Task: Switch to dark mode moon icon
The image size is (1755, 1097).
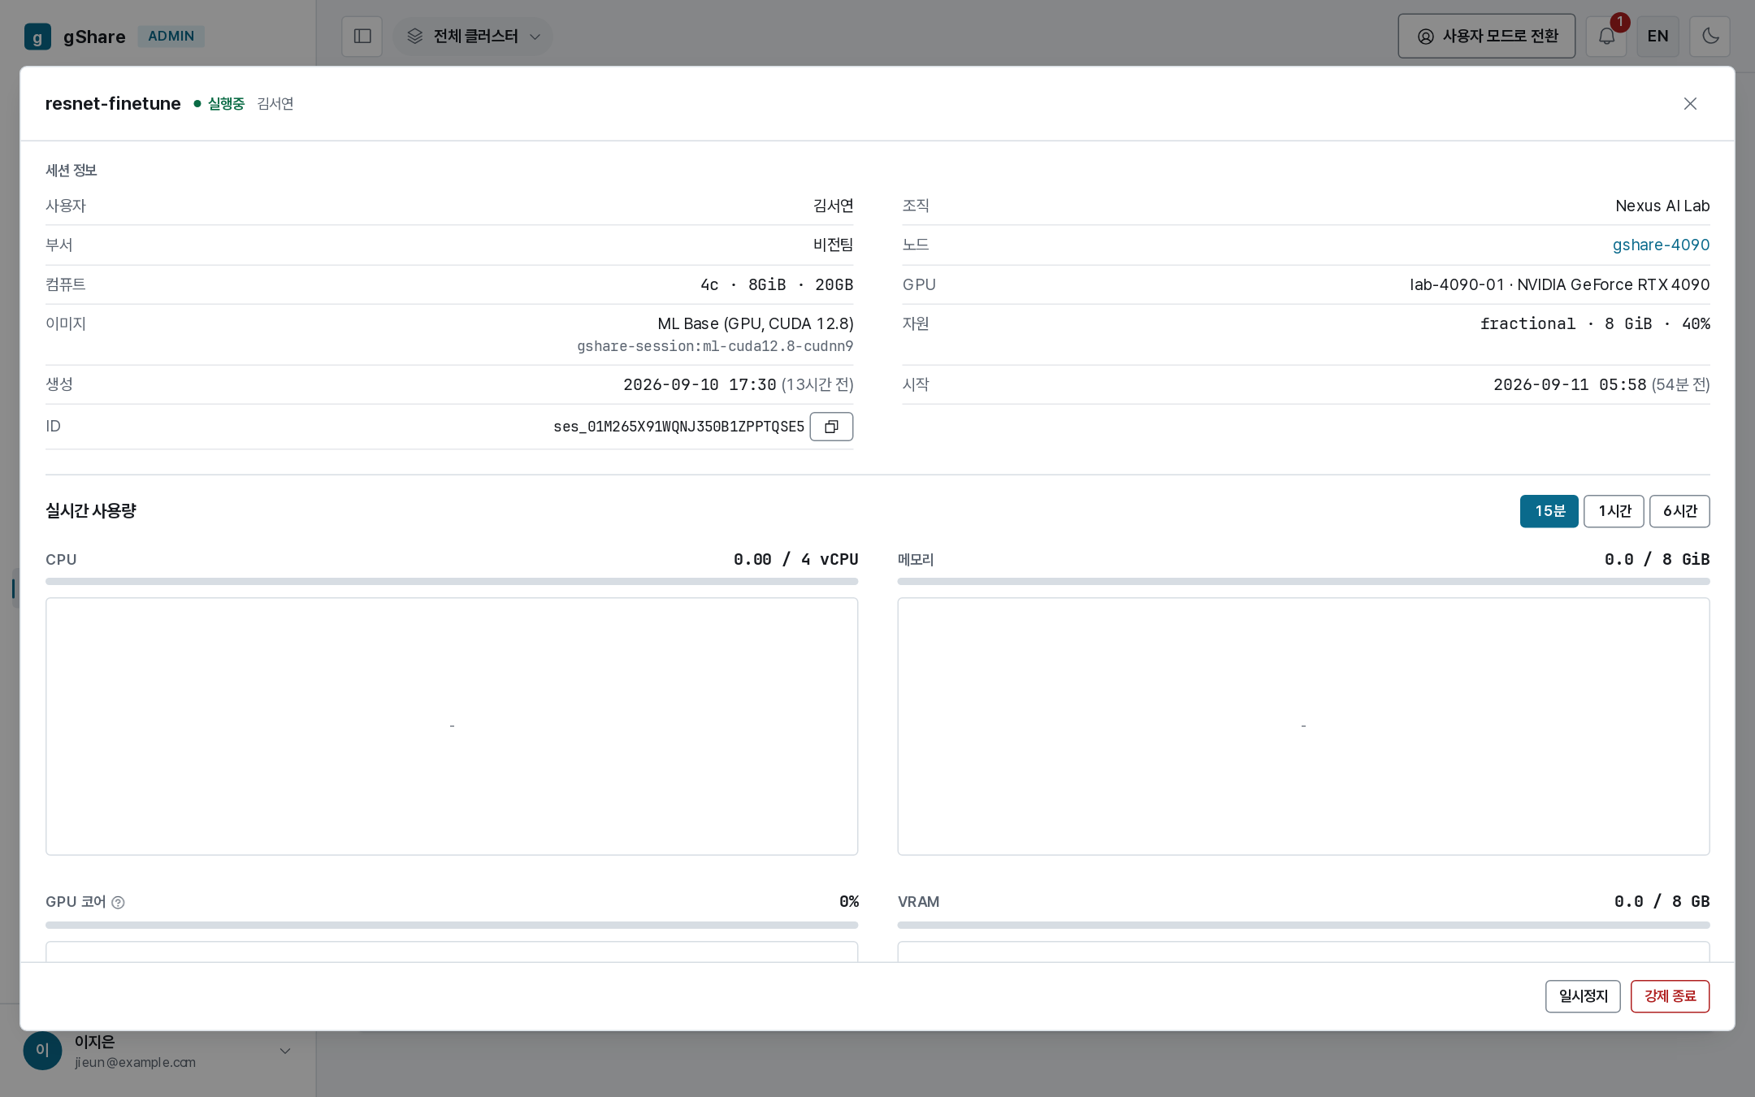Action: (1710, 37)
